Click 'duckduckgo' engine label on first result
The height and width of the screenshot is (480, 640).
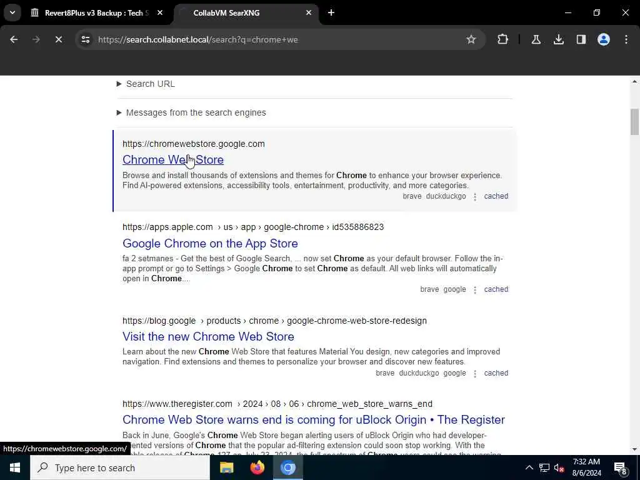click(446, 196)
